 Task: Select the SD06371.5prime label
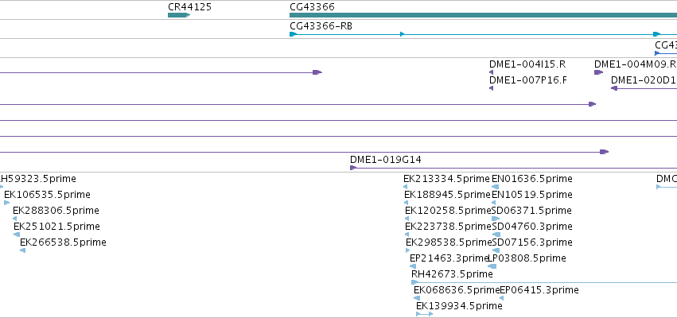531,211
